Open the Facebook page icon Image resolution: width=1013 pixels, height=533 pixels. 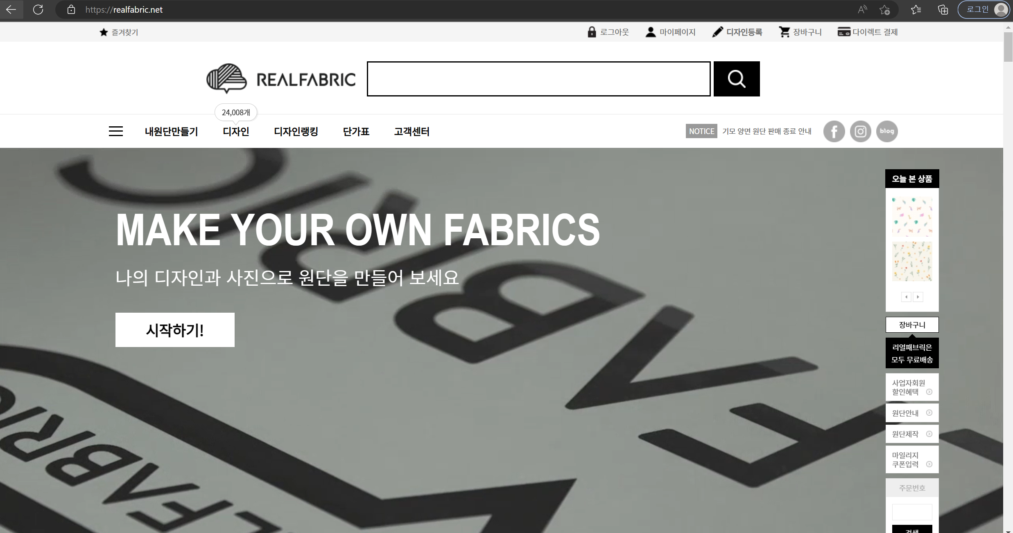point(834,131)
